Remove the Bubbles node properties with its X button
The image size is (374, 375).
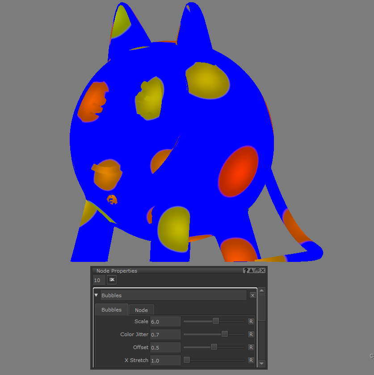252,295
